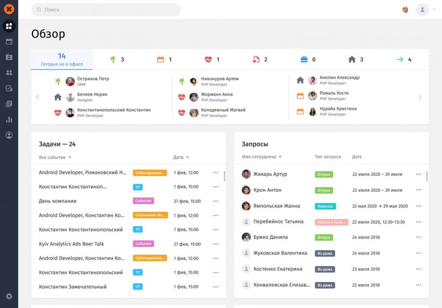Select the team members icon in the sidebar
Screen dimensions: 442x308
[x=9, y=73]
